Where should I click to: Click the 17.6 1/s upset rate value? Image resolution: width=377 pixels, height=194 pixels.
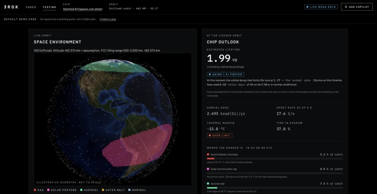(286, 114)
